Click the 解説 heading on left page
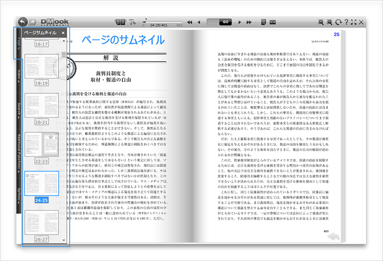Viewport: 383px width, 261px height. tap(111, 58)
